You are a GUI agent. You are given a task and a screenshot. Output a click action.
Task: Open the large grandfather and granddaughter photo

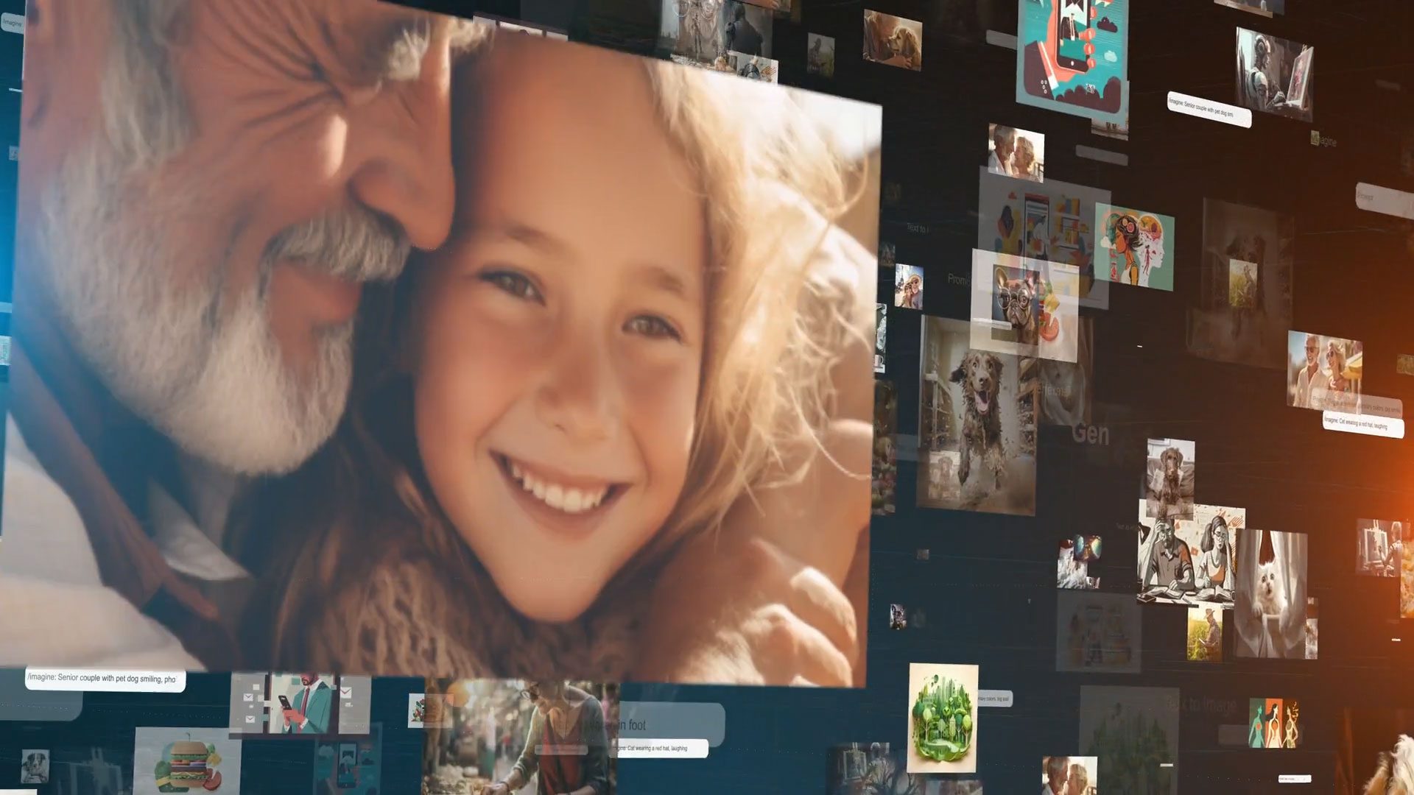(x=442, y=331)
